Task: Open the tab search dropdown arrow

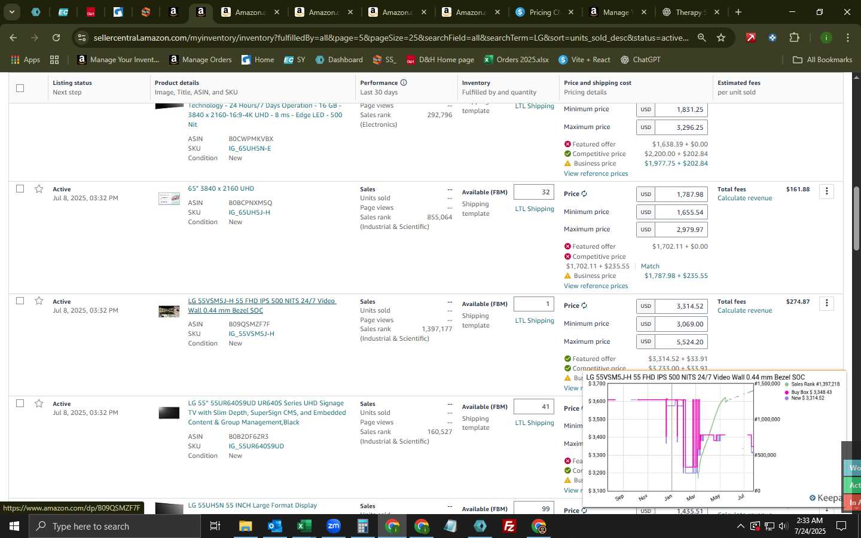Action: point(11,12)
